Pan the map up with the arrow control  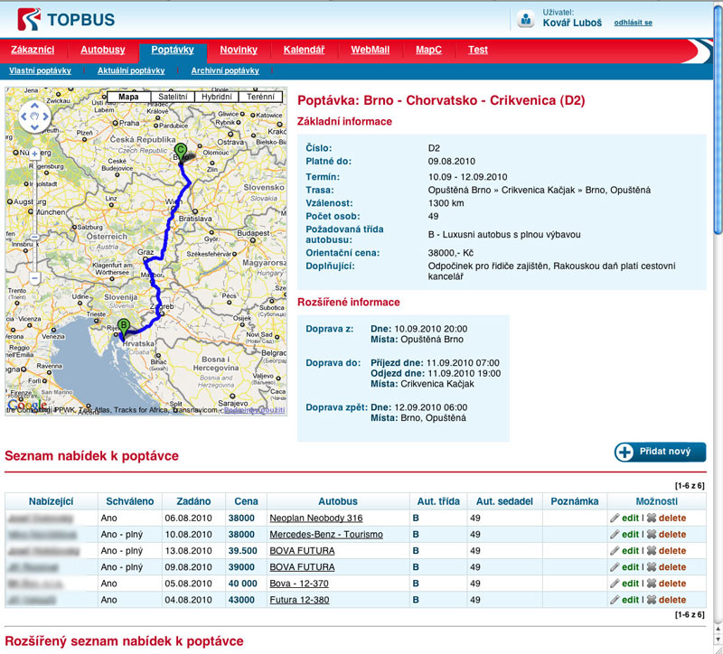pyautogui.click(x=34, y=106)
